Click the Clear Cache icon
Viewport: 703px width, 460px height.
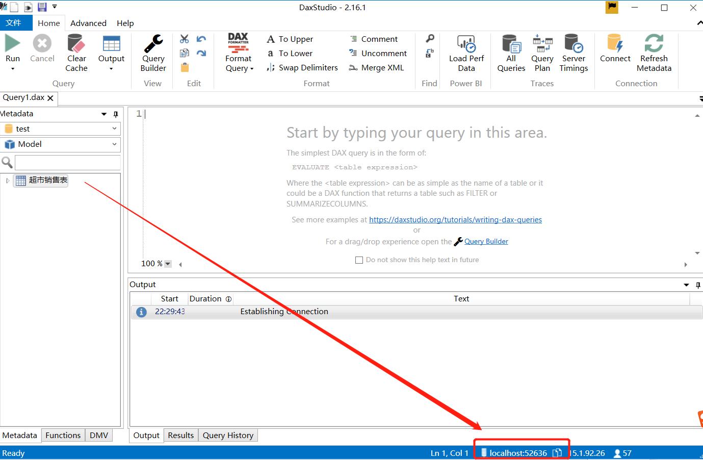[x=76, y=44]
